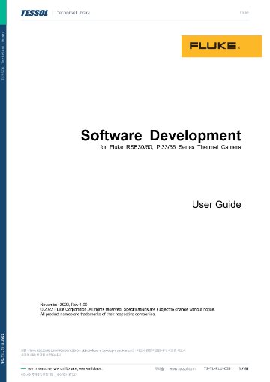270x382 pixels.
Task: Click the 'Software Development' title
Action: click(x=161, y=135)
